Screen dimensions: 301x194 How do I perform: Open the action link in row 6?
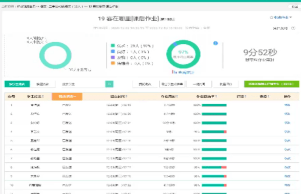pyautogui.click(x=287, y=150)
